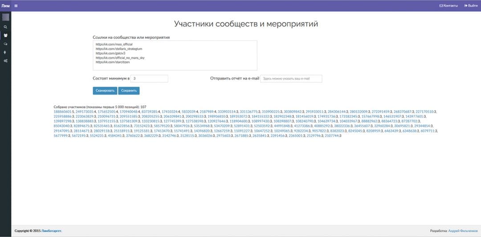Viewport: 481px width, 237px height.
Task: Open participant ID 3142746
Action: [x=169, y=135]
